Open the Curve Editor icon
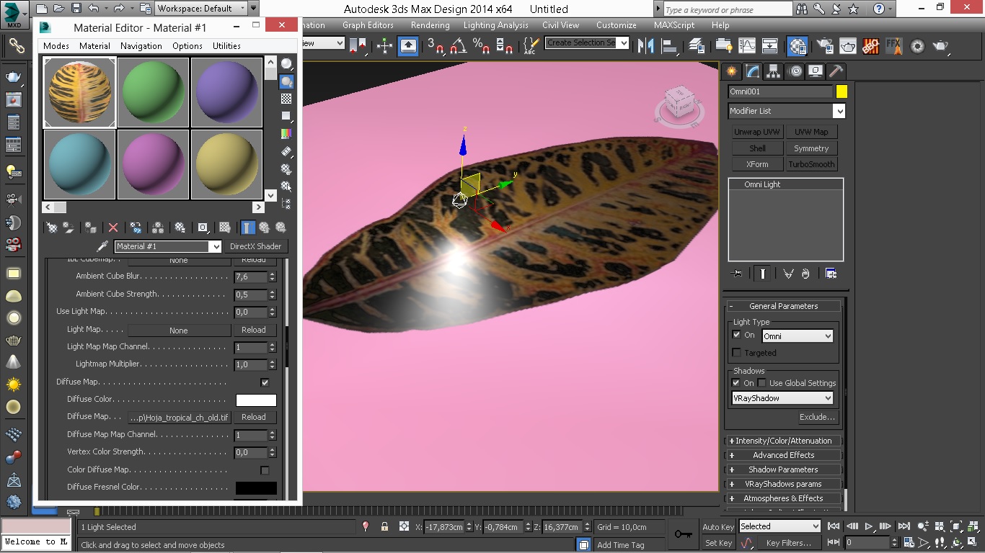985x553 pixels. click(747, 46)
